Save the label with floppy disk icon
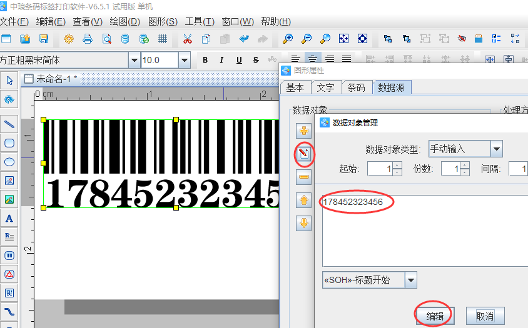The width and height of the screenshot is (528, 328). [x=44, y=39]
